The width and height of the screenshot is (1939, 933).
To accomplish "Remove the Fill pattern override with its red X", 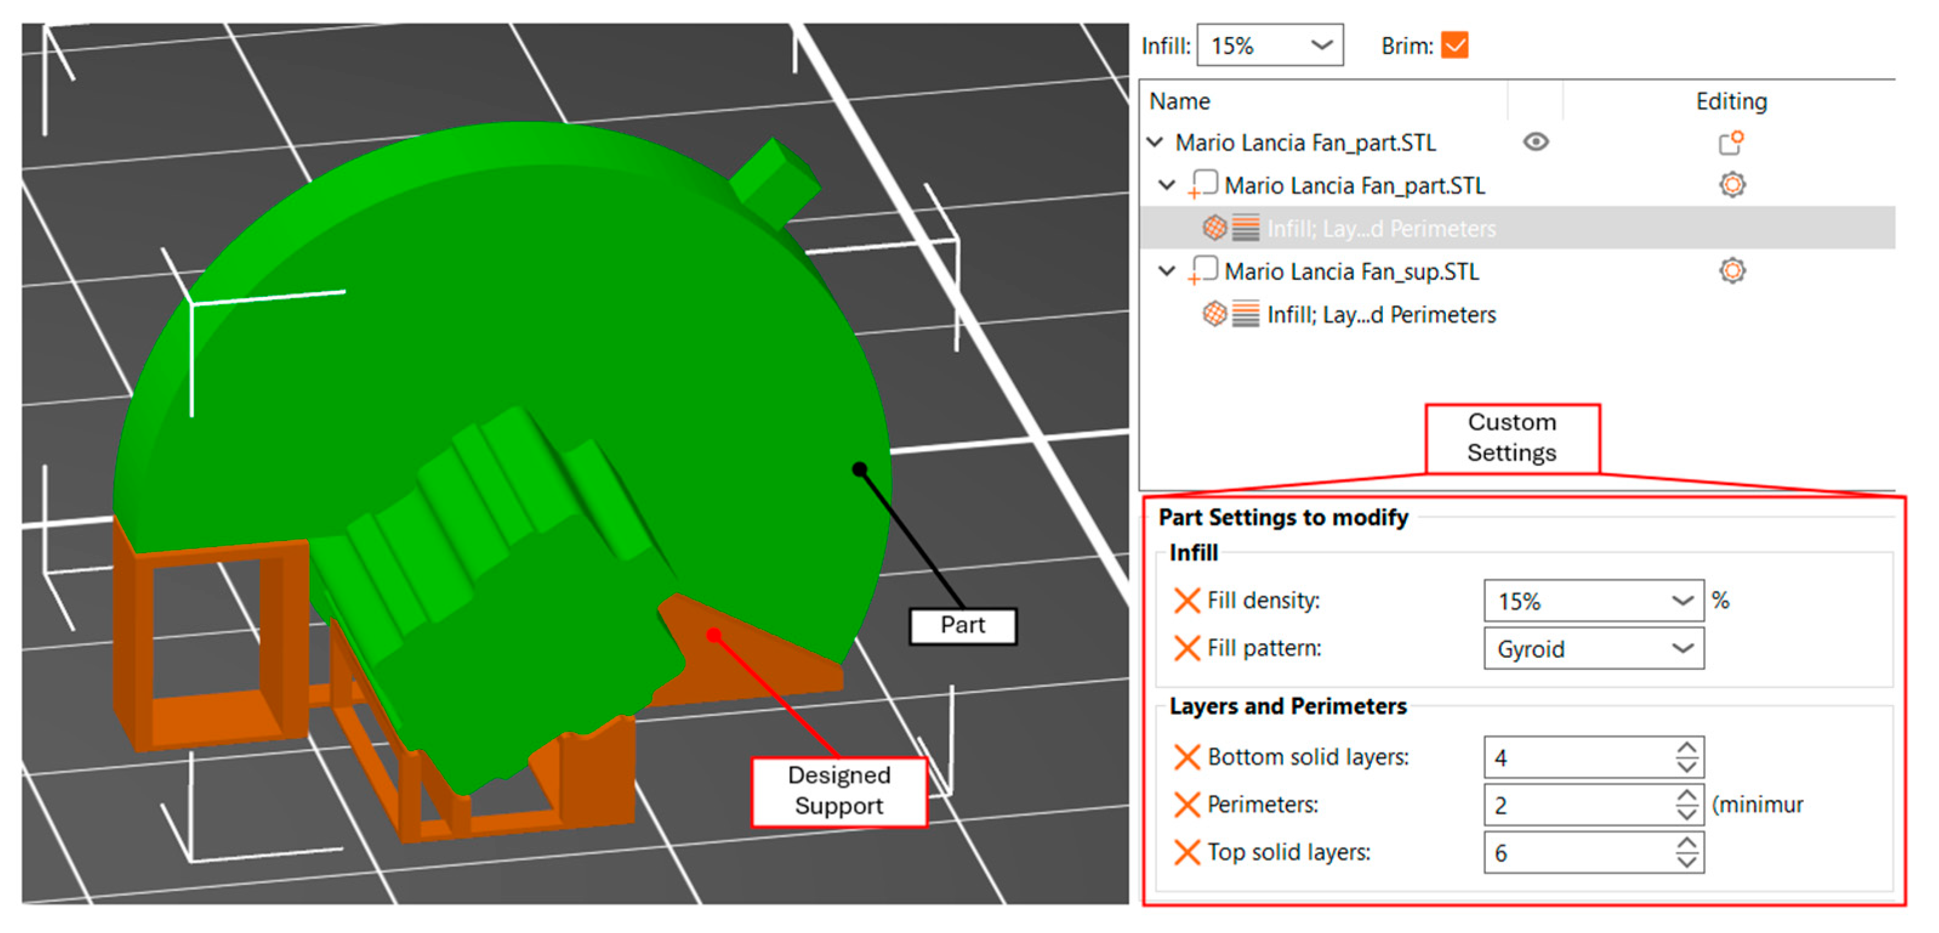I will (1186, 648).
